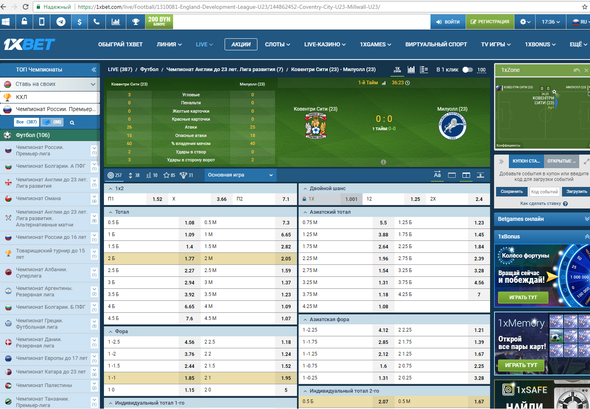Viewport: 590px width, 409px height.
Task: Open the unlock access icon in top bar
Action: point(24,22)
